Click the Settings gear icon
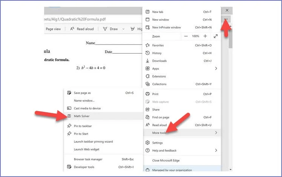Image resolution: width=282 pixels, height=177 pixels. coord(147,143)
